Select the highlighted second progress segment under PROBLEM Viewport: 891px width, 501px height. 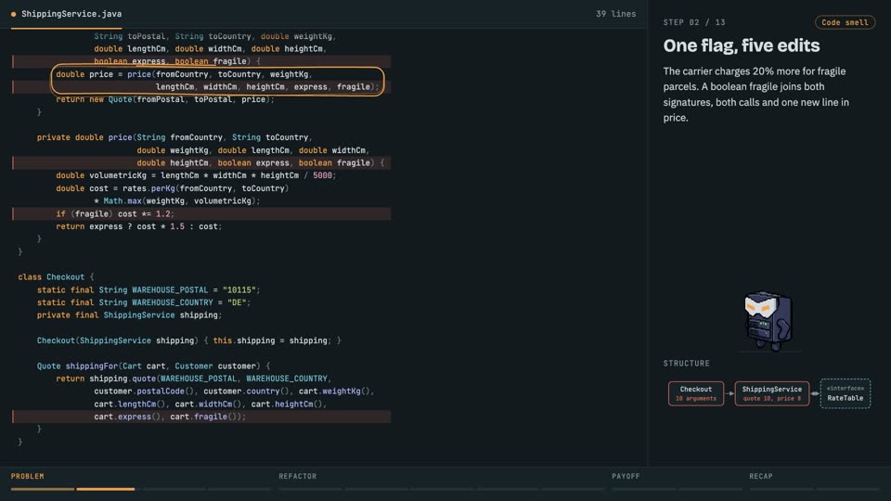tap(106, 489)
